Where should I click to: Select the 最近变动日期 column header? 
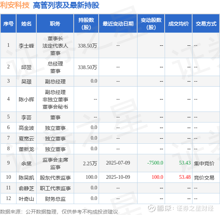click(118, 24)
